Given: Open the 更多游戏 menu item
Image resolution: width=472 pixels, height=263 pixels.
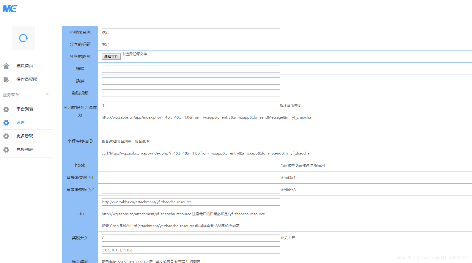Looking at the screenshot, I should [x=25, y=136].
